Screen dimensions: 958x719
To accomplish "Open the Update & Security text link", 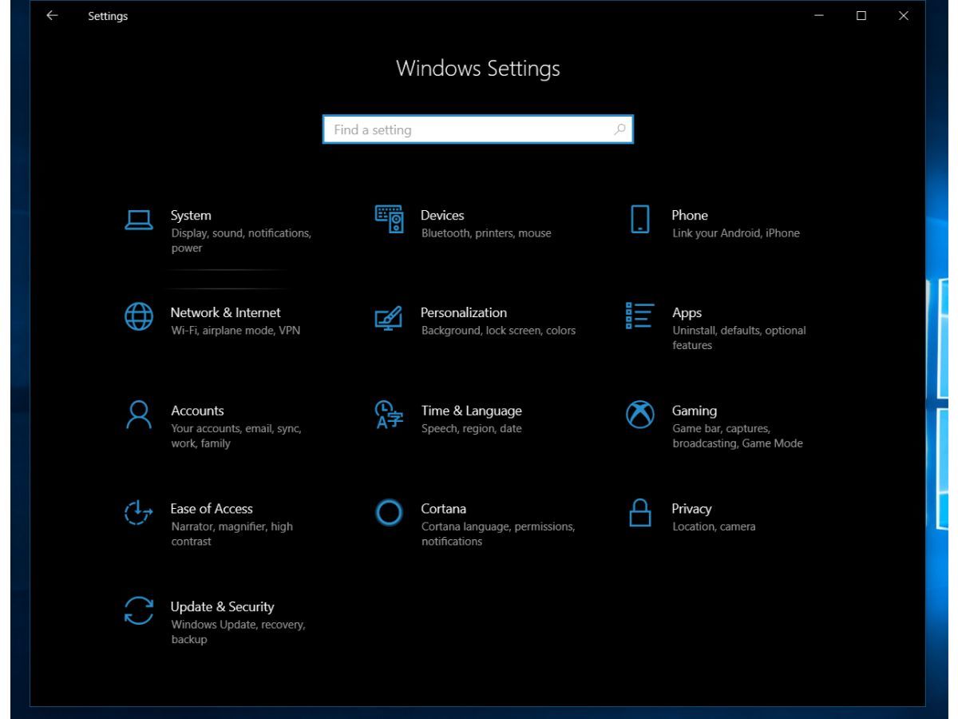I will [x=222, y=607].
